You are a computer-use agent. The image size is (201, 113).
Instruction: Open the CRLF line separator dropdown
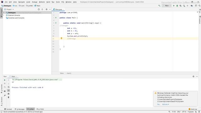click(179, 112)
